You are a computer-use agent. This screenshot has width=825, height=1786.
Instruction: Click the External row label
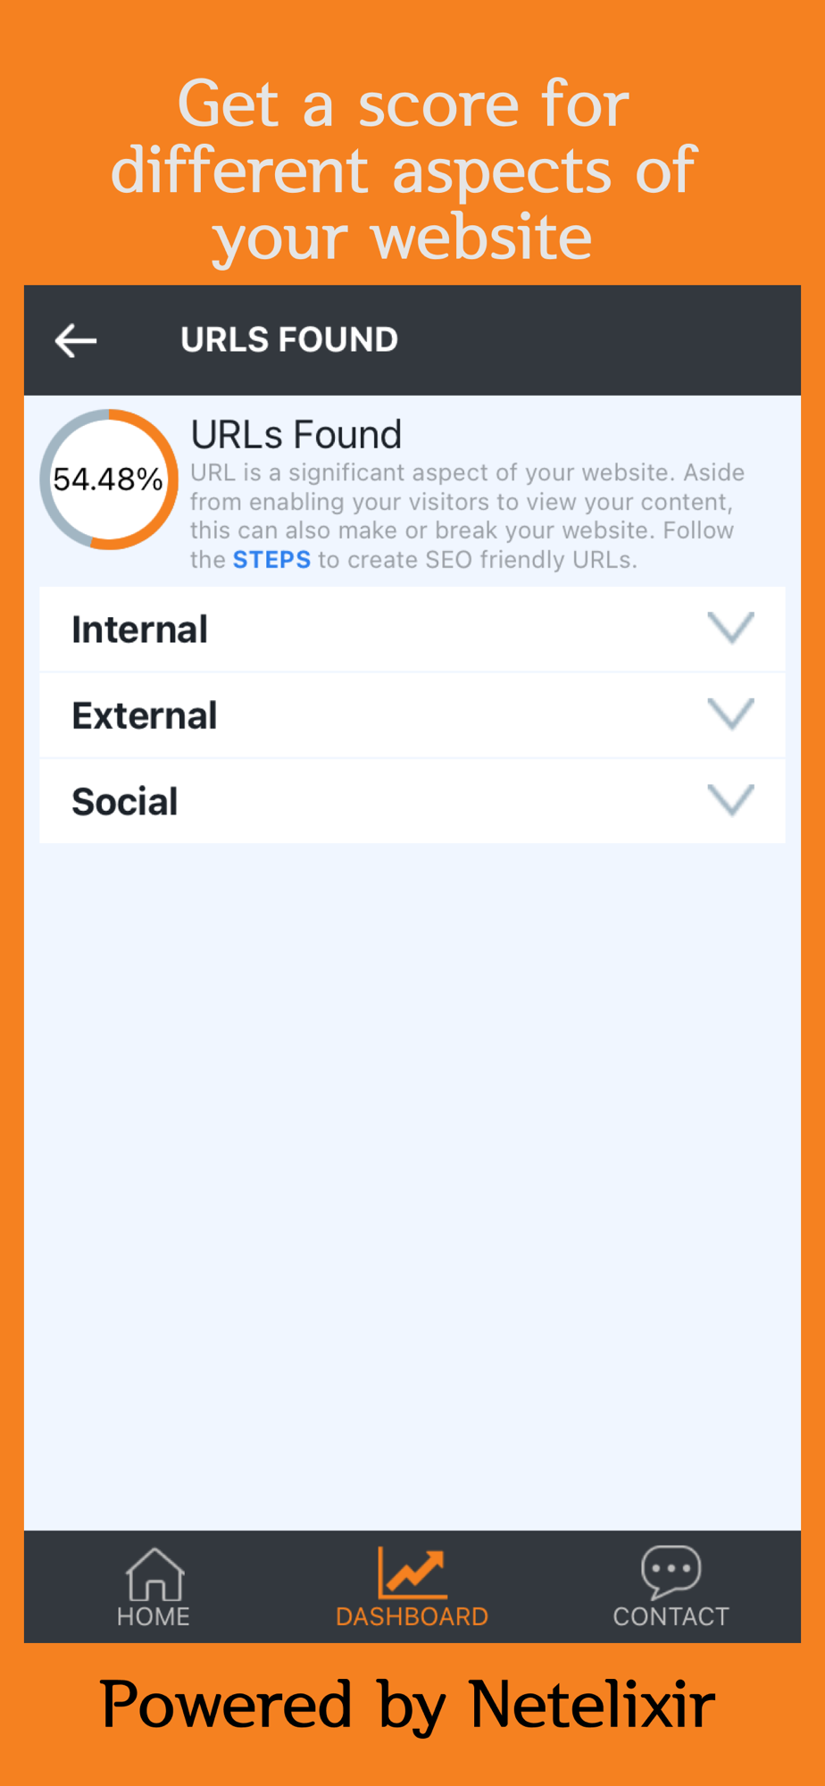(x=145, y=715)
